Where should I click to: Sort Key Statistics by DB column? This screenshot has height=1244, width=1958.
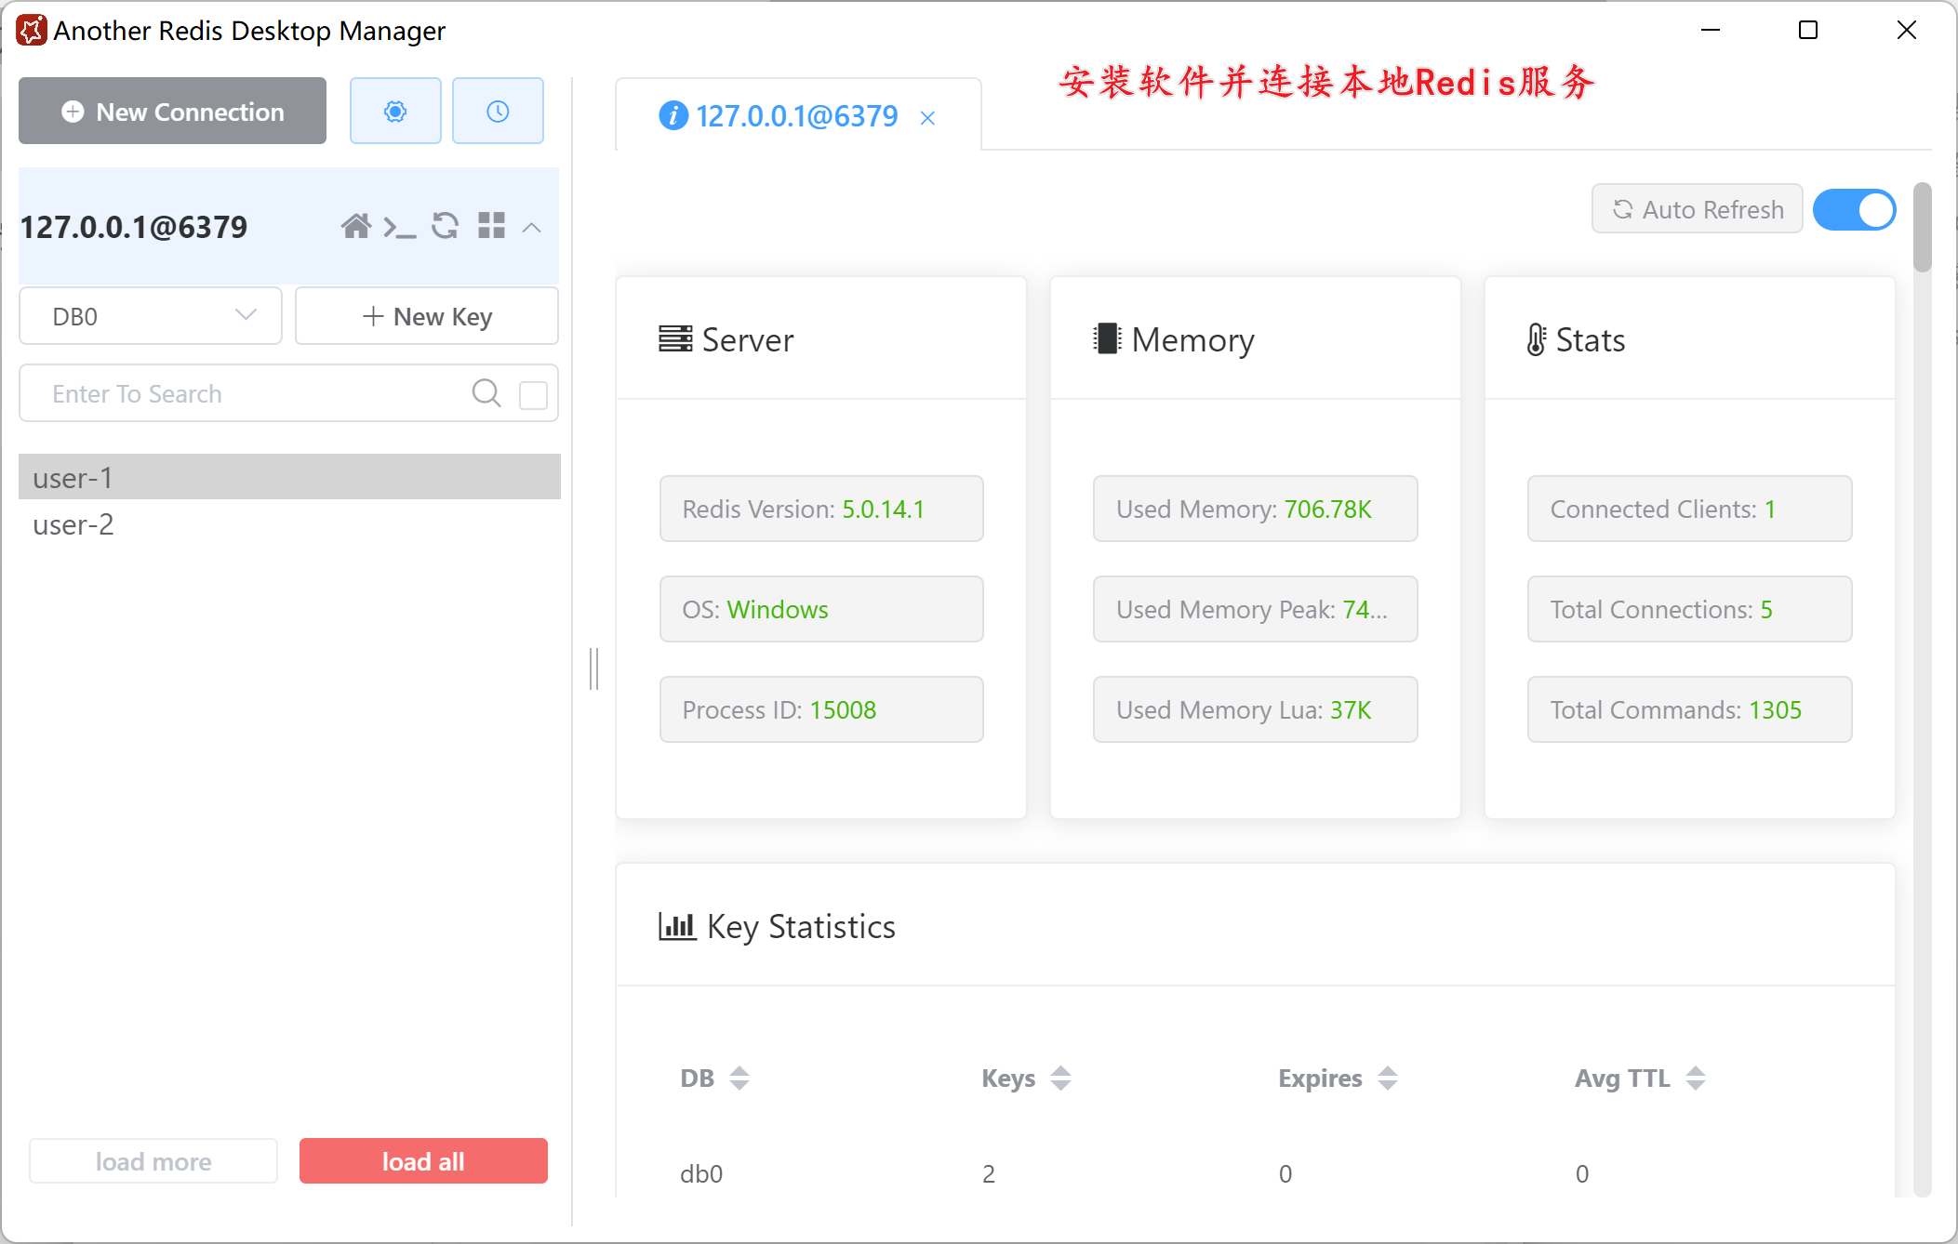[x=739, y=1079]
